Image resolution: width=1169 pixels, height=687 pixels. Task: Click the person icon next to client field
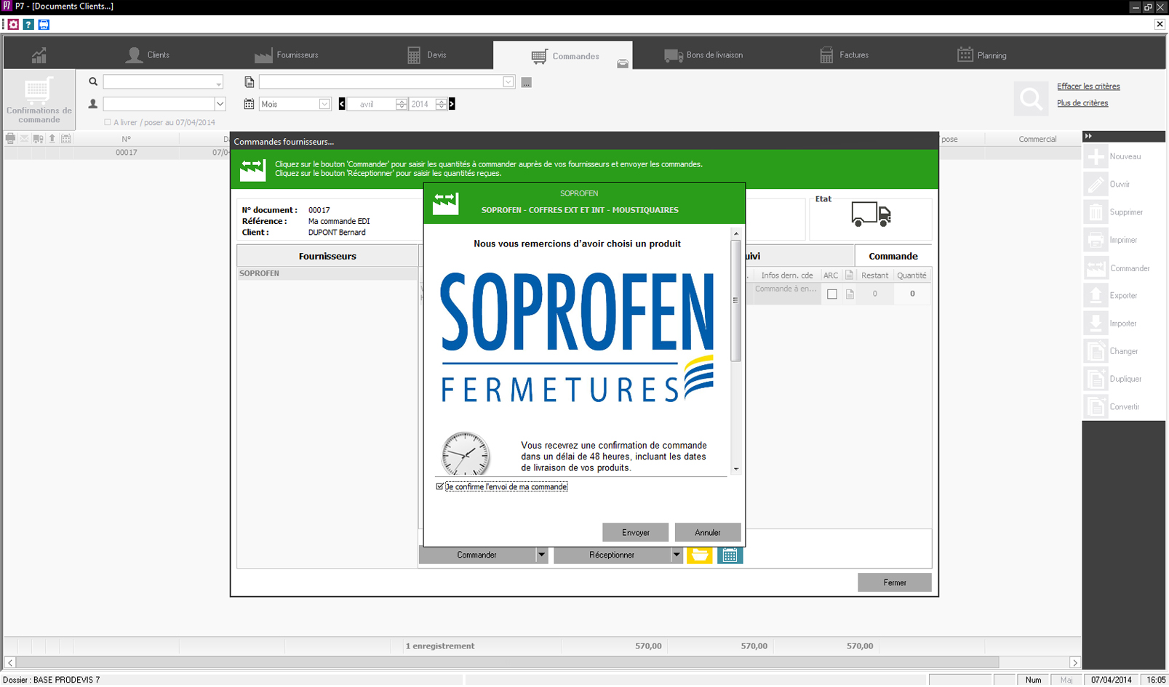point(93,104)
